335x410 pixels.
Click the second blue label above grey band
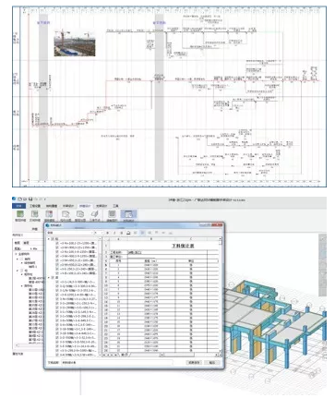(159, 22)
